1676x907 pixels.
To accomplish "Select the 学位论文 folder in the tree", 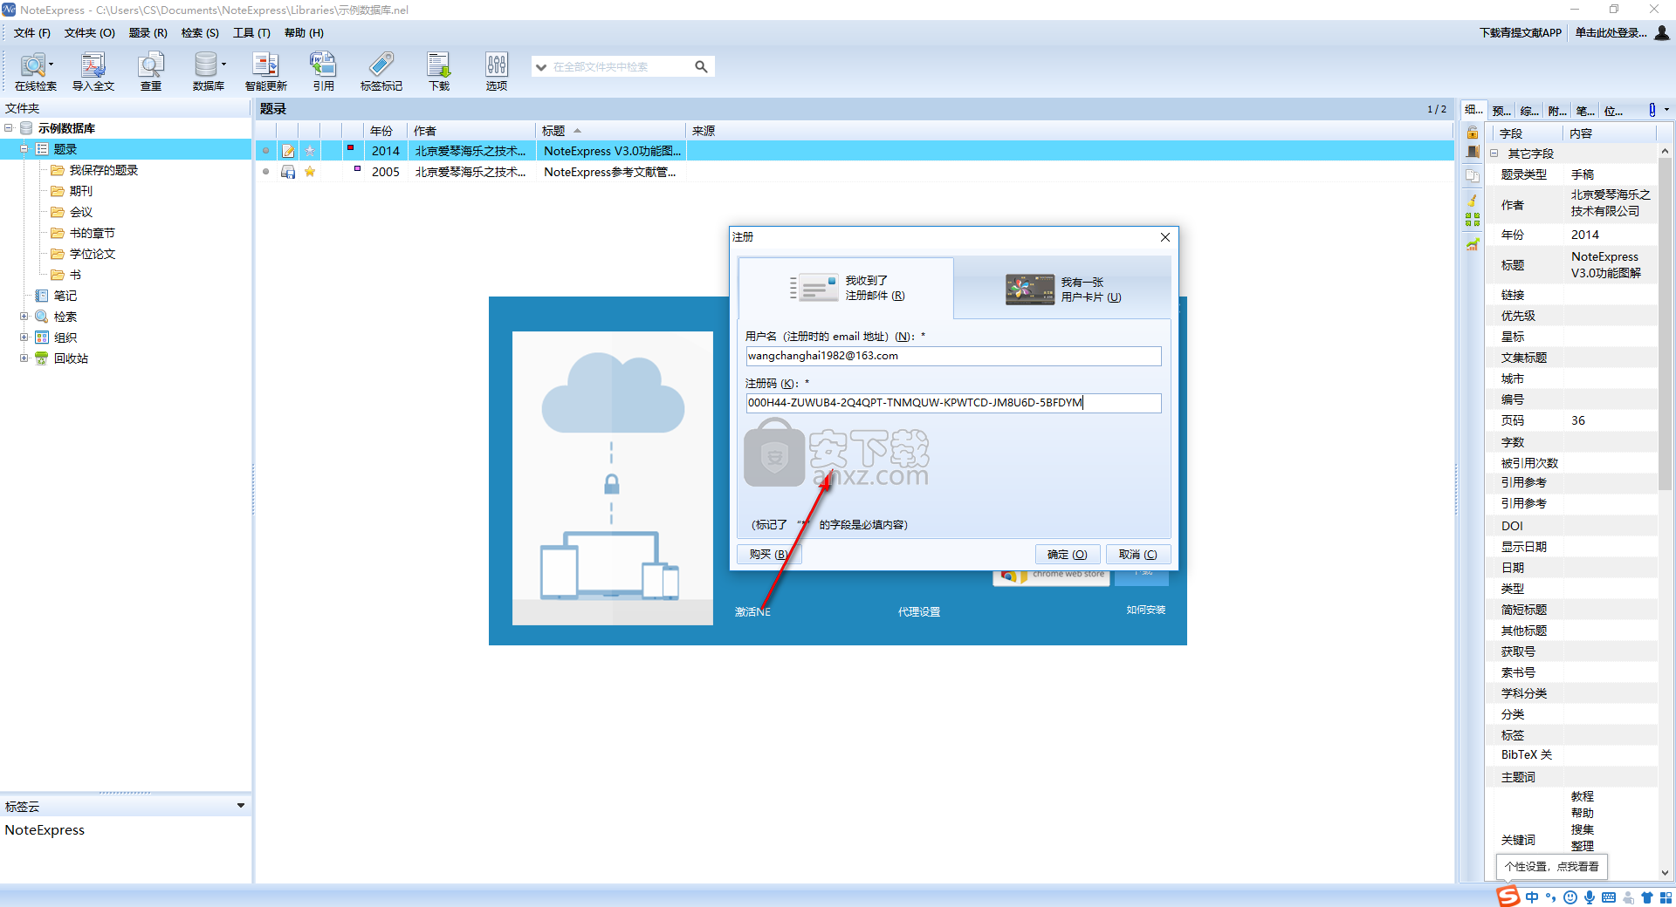I will tap(92, 254).
